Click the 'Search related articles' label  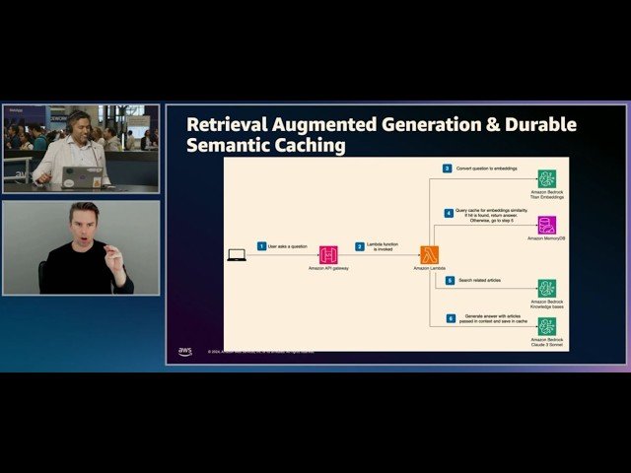480,280
